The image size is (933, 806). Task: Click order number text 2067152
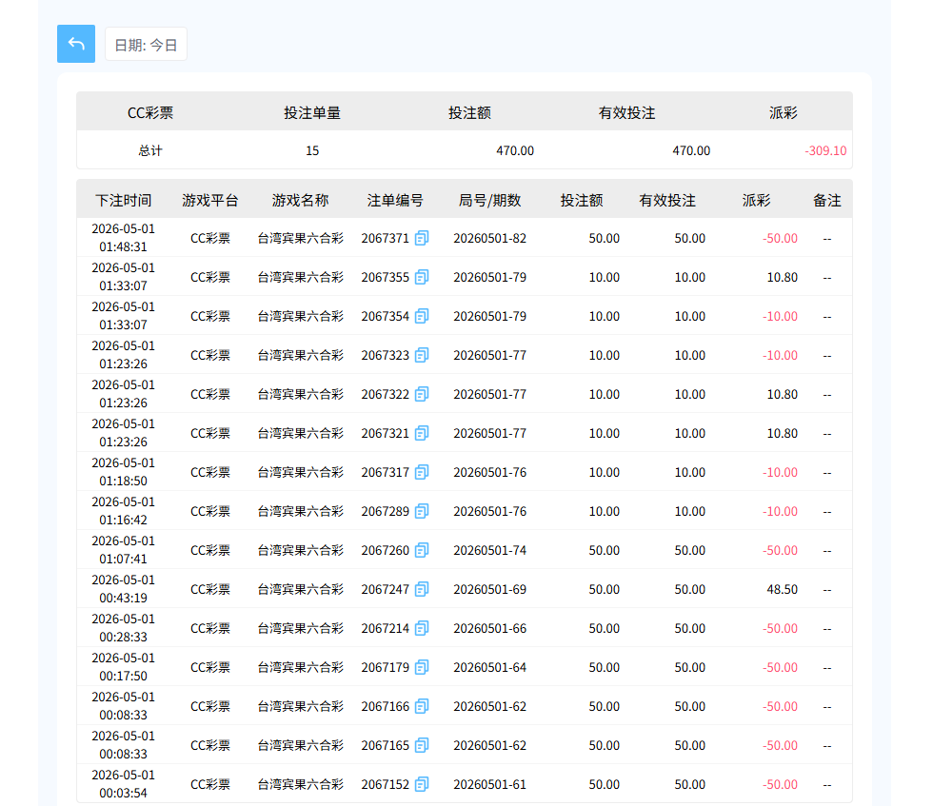point(385,784)
